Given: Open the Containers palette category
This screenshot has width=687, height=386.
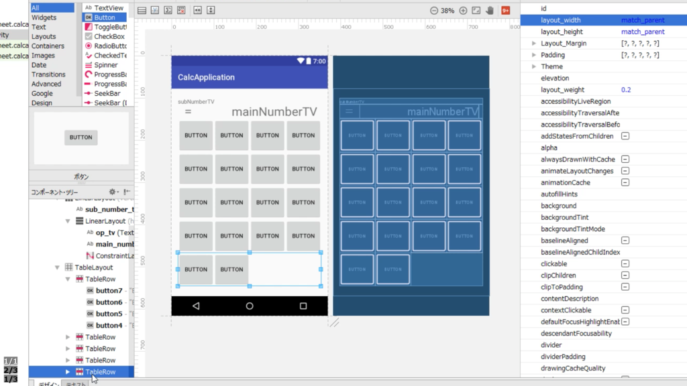Looking at the screenshot, I should pyautogui.click(x=48, y=46).
